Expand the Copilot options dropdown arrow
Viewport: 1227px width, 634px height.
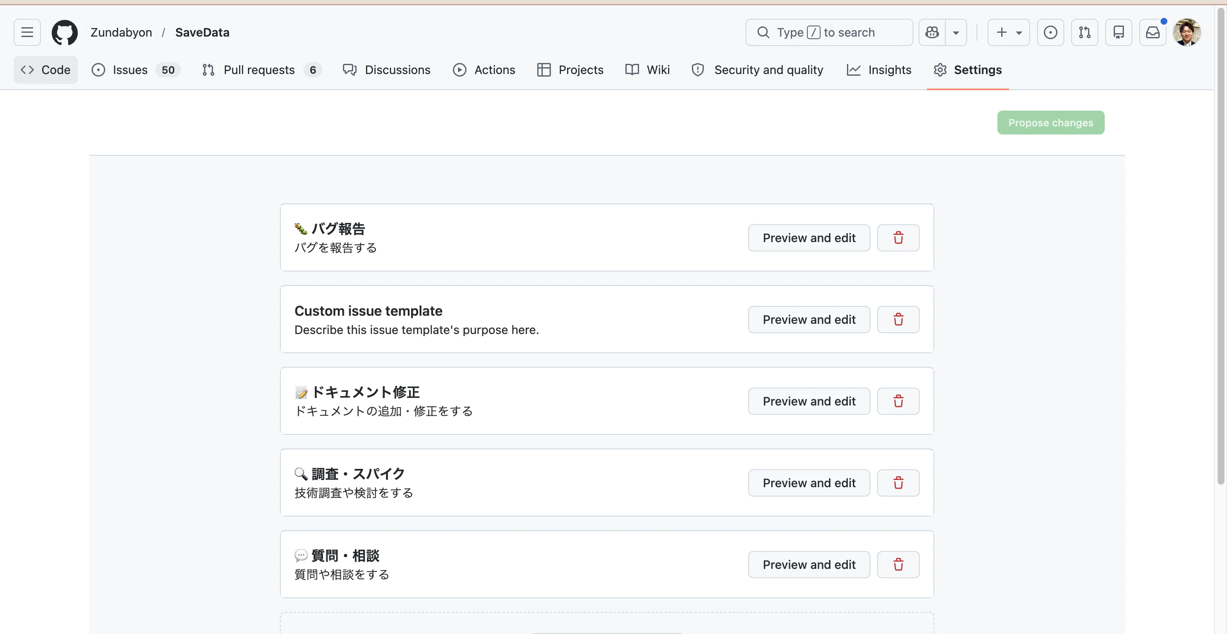tap(956, 32)
